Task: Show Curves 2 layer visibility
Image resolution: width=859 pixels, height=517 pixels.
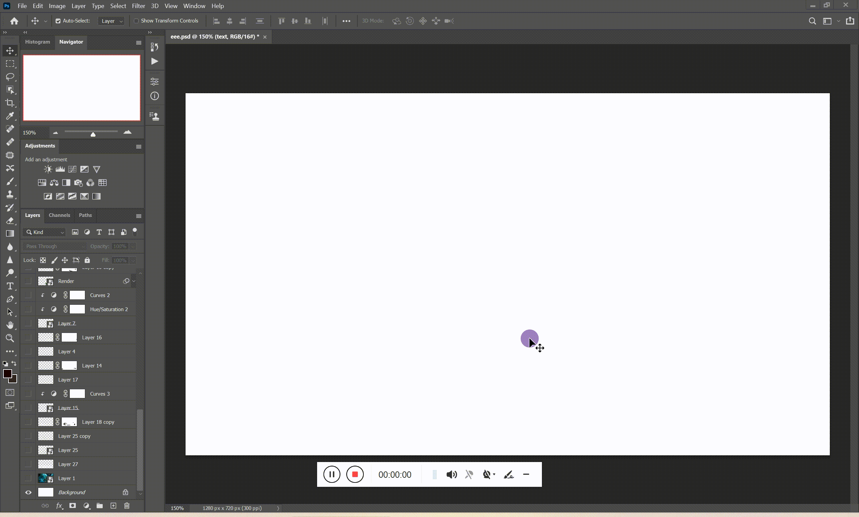Action: [28, 295]
